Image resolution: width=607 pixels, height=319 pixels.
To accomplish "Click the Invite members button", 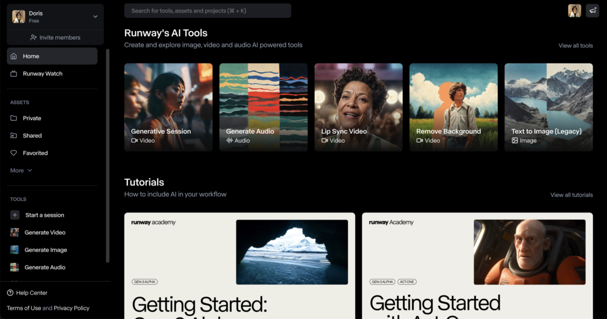I will coord(55,37).
